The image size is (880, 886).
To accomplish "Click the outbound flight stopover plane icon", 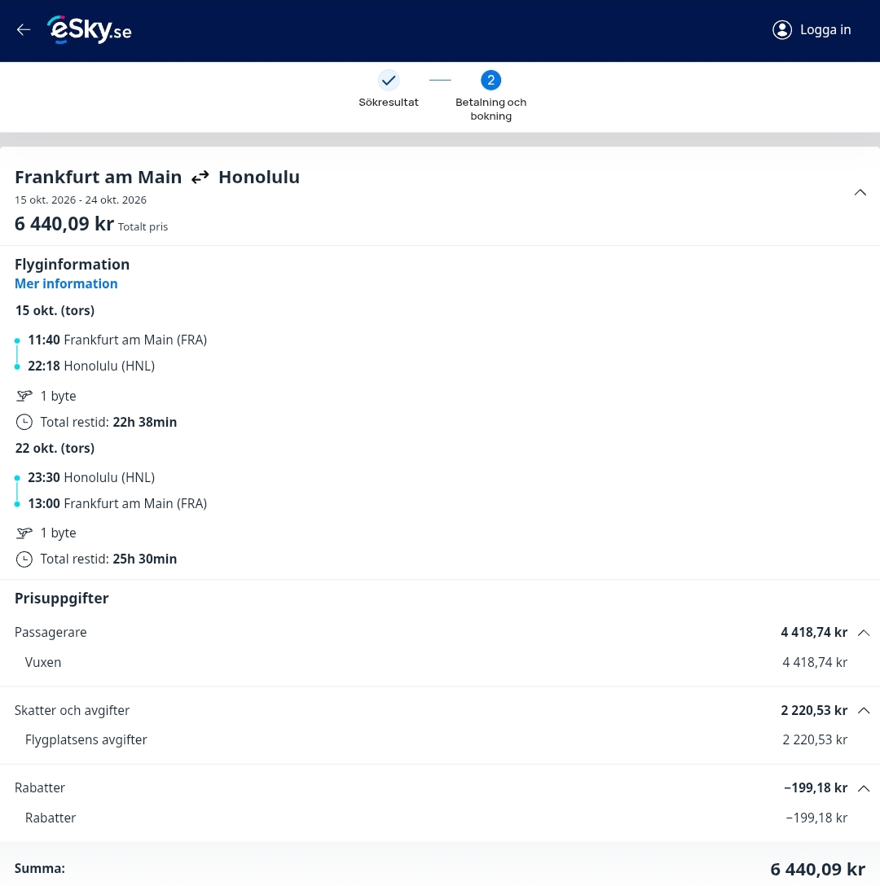I will [x=24, y=396].
